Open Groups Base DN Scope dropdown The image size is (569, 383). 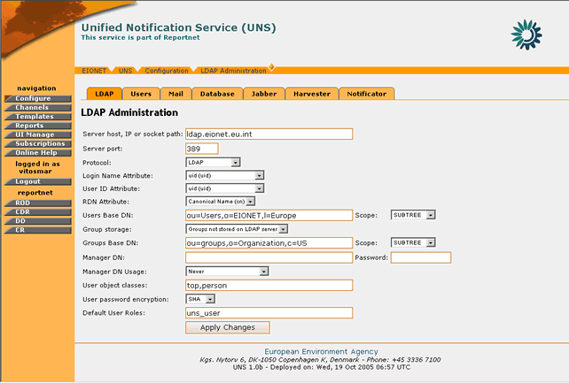[x=413, y=243]
